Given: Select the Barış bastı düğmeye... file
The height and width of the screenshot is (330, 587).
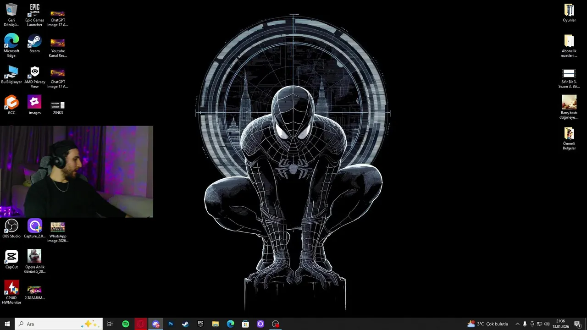Looking at the screenshot, I should pyautogui.click(x=569, y=107).
